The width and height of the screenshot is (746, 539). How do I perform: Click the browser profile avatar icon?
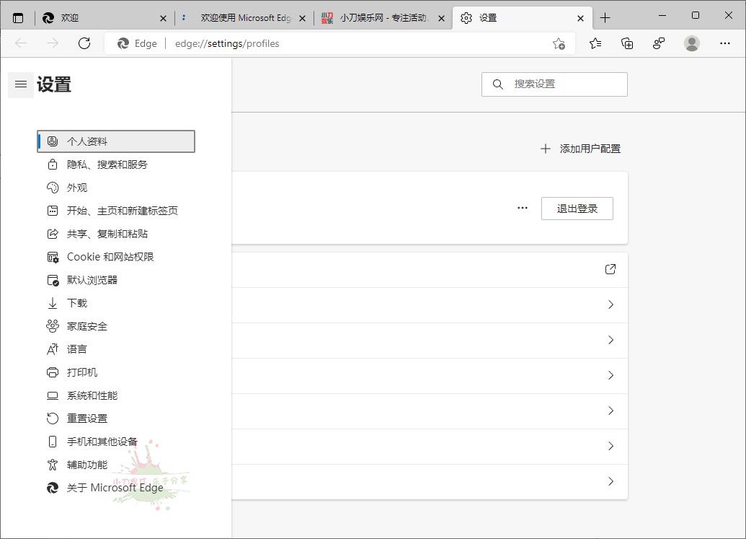point(692,43)
